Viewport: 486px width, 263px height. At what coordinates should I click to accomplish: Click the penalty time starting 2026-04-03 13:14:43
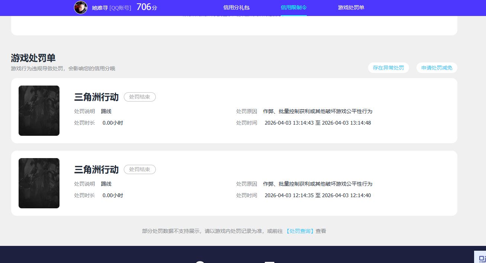pyautogui.click(x=318, y=123)
